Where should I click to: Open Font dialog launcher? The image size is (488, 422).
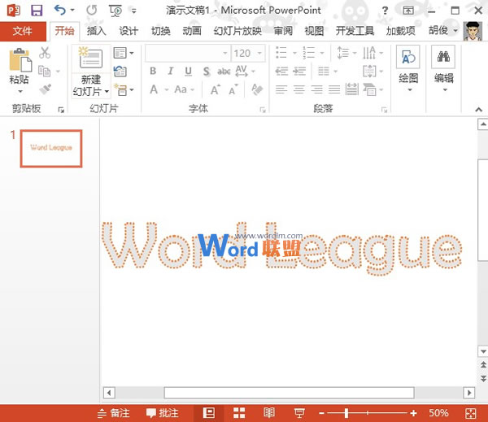[x=263, y=110]
